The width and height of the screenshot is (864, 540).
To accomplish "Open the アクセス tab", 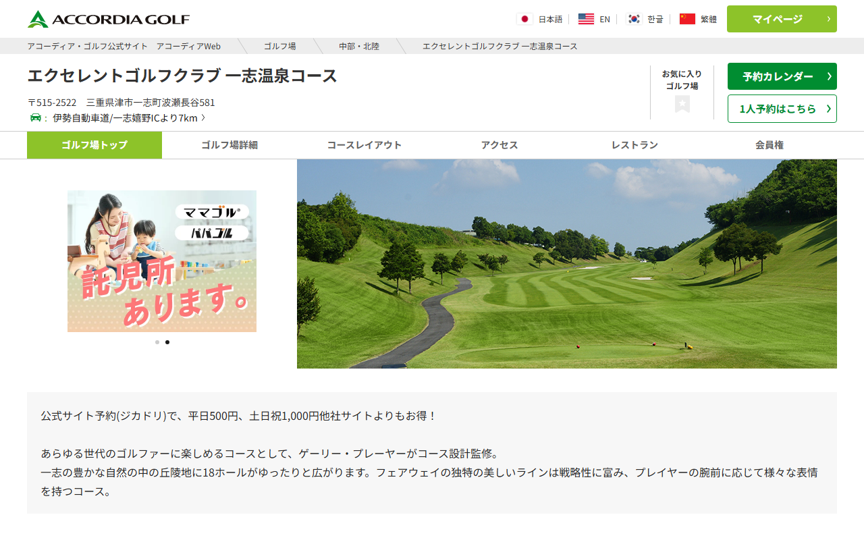I will coord(500,145).
